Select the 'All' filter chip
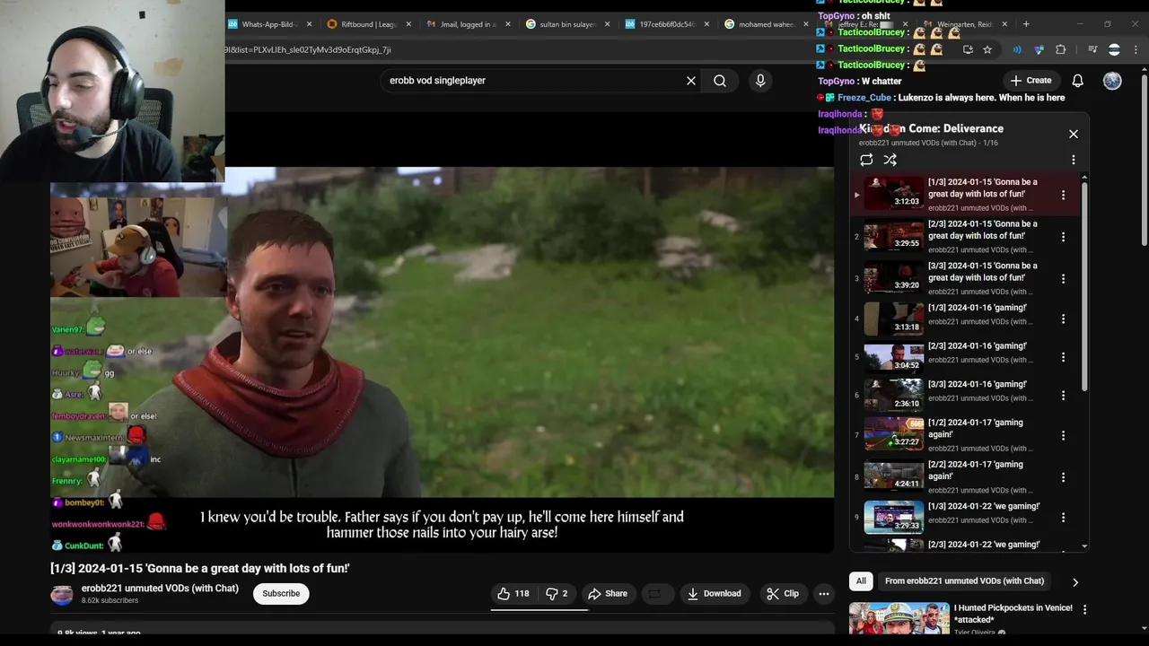 (x=861, y=581)
